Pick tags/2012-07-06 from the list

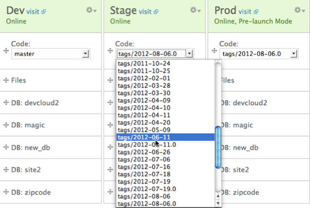pos(165,159)
